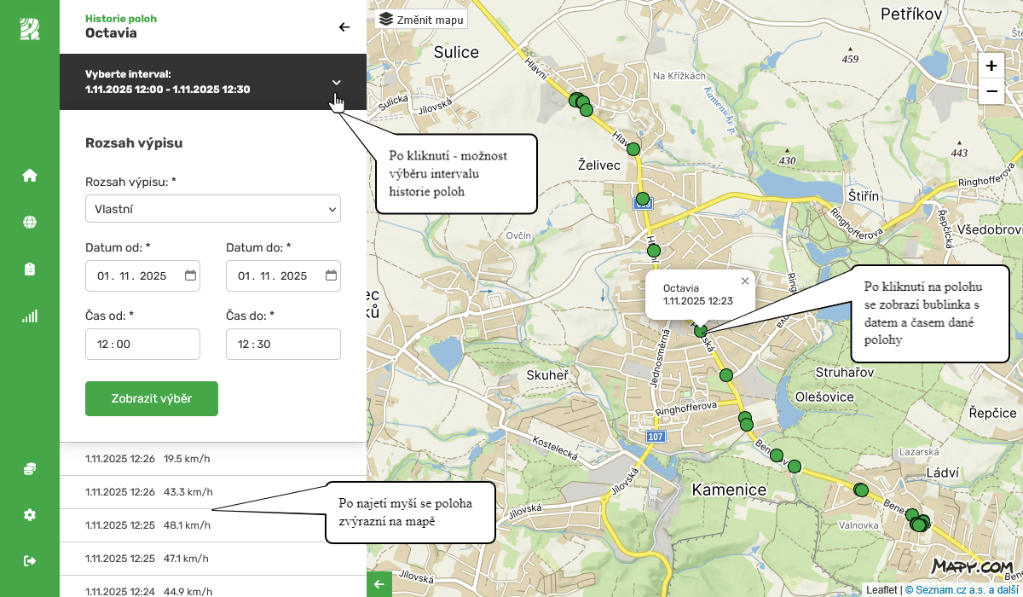Image resolution: width=1023 pixels, height=597 pixels.
Task: Open the calendar picker for Datum do
Action: pyautogui.click(x=331, y=275)
